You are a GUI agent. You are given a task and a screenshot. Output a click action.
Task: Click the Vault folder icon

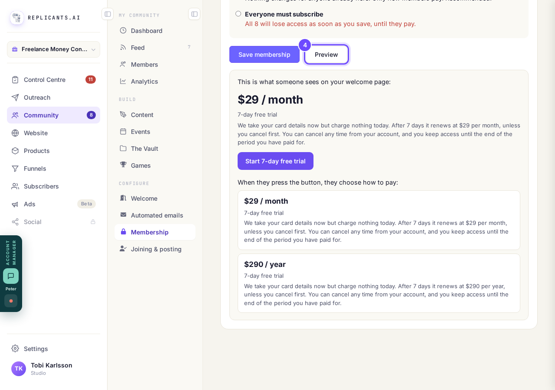coord(123,148)
